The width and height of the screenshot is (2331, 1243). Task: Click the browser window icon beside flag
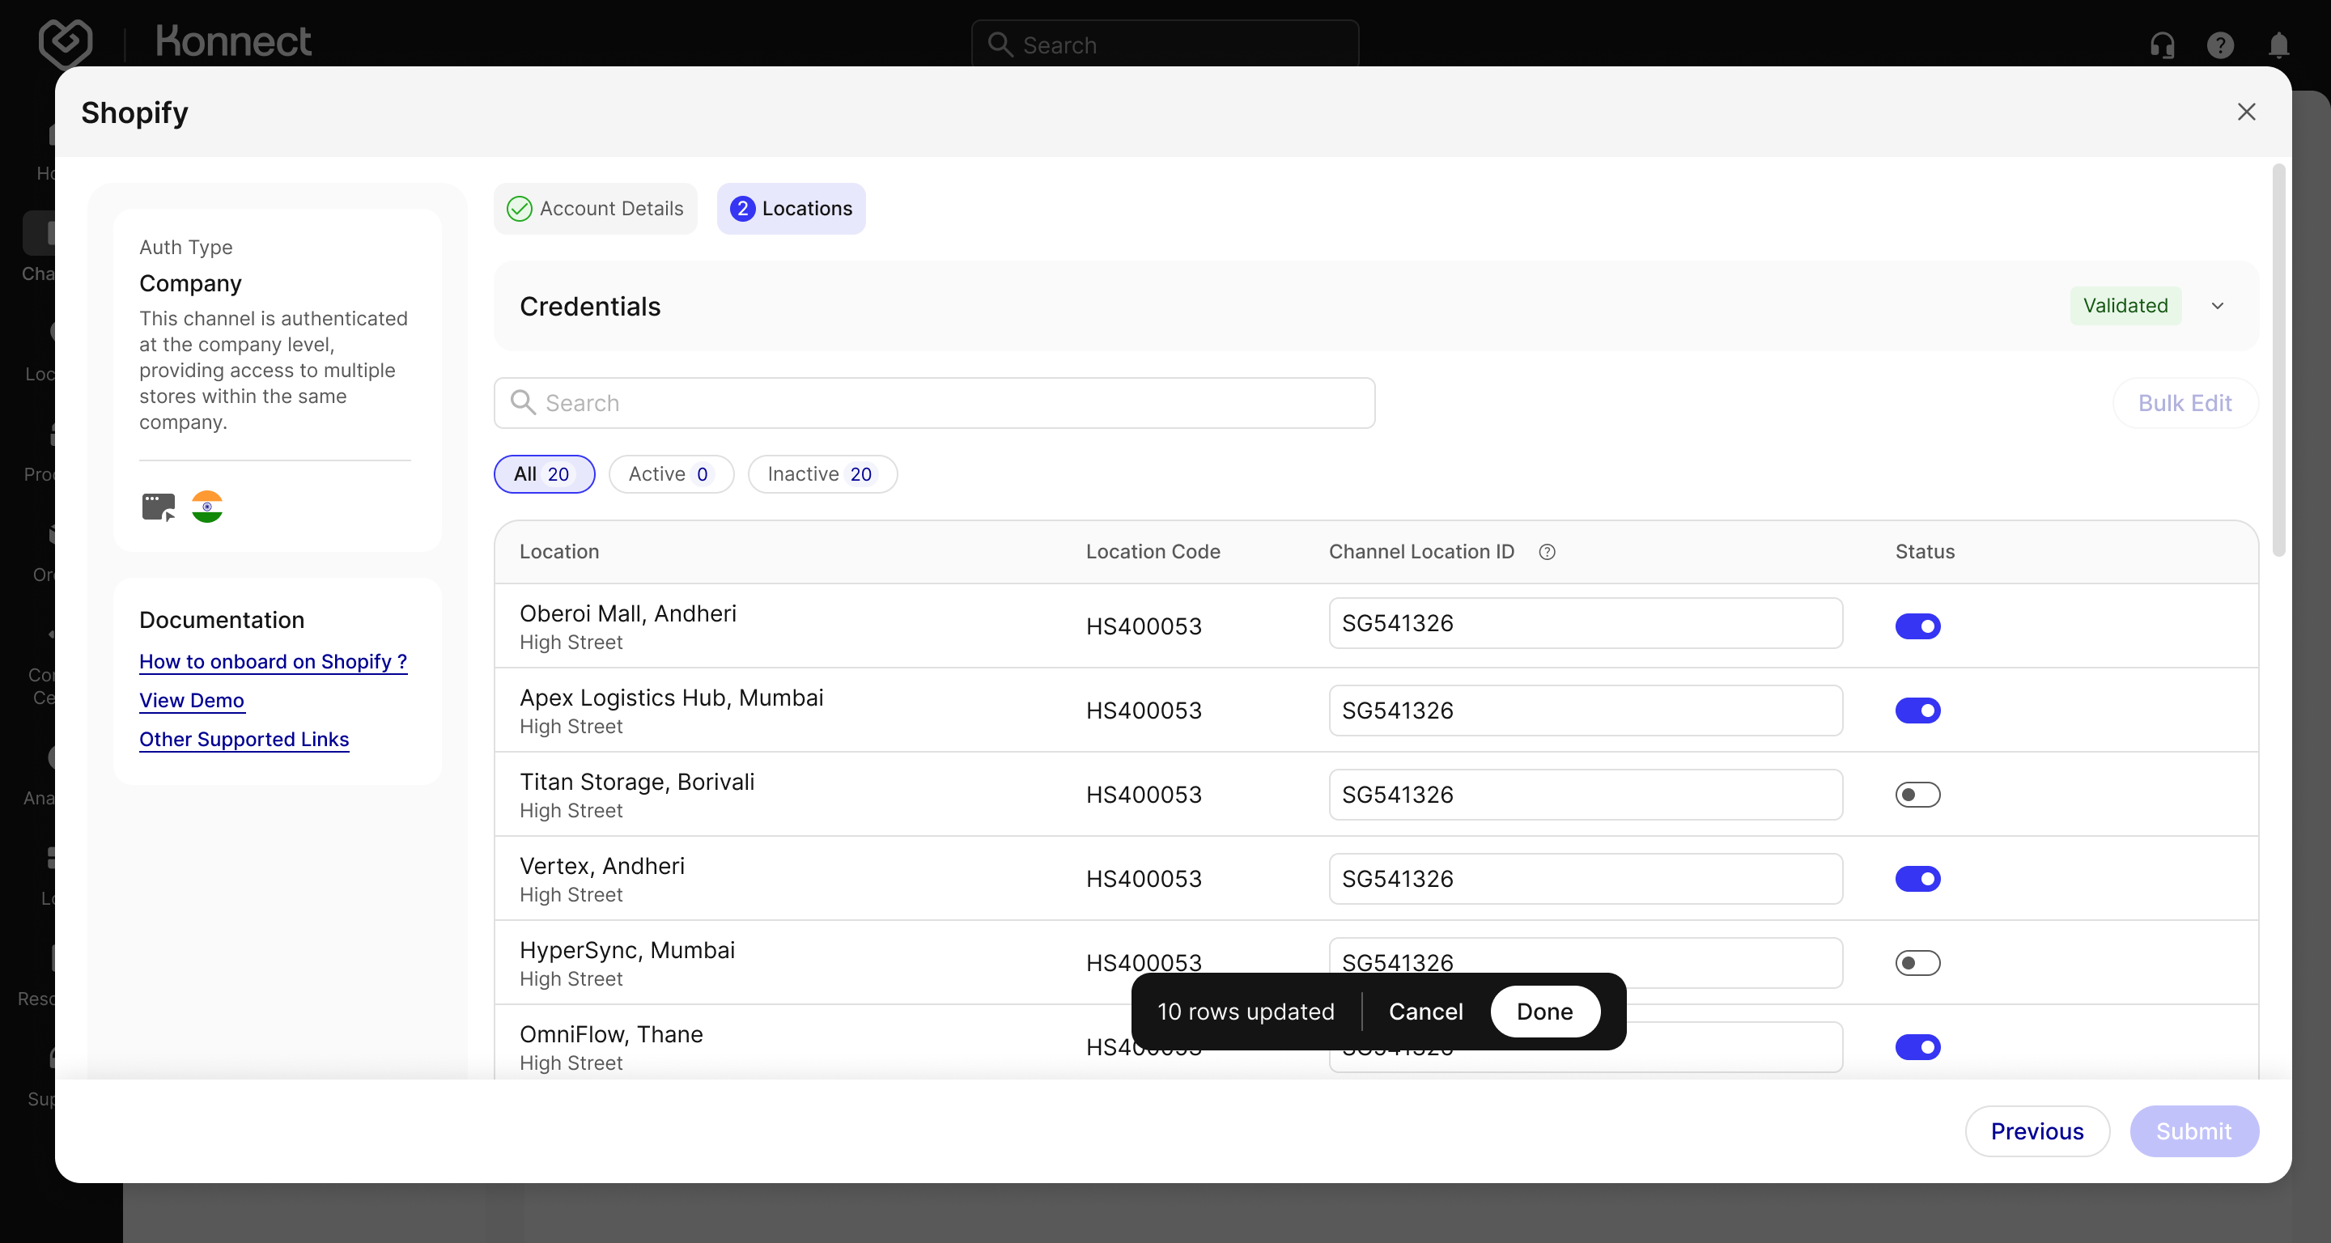click(x=159, y=507)
